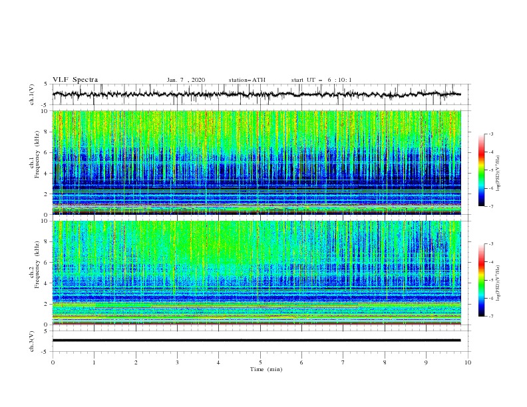Screen dimensions: 527x407
Task: Click inside the ch.2 spectrogram panel
Action: (256, 273)
